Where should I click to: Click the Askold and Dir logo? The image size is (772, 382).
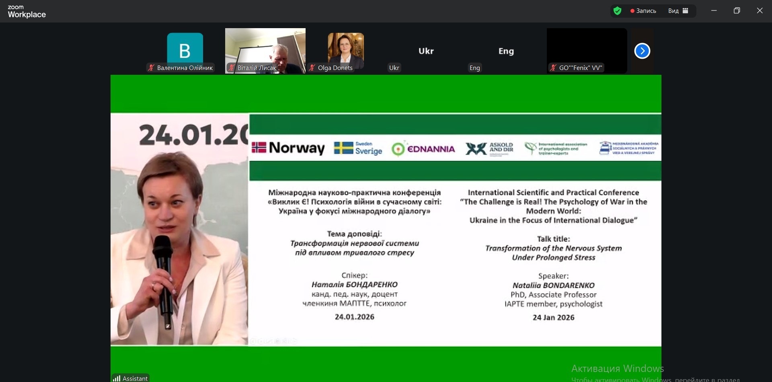pyautogui.click(x=489, y=148)
